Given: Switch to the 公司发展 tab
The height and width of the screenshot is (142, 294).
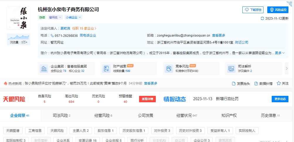Looking at the screenshot, I should (x=146, y=115).
